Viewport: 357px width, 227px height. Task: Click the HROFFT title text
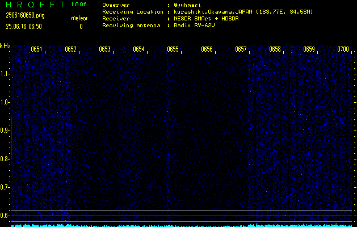tap(35, 5)
